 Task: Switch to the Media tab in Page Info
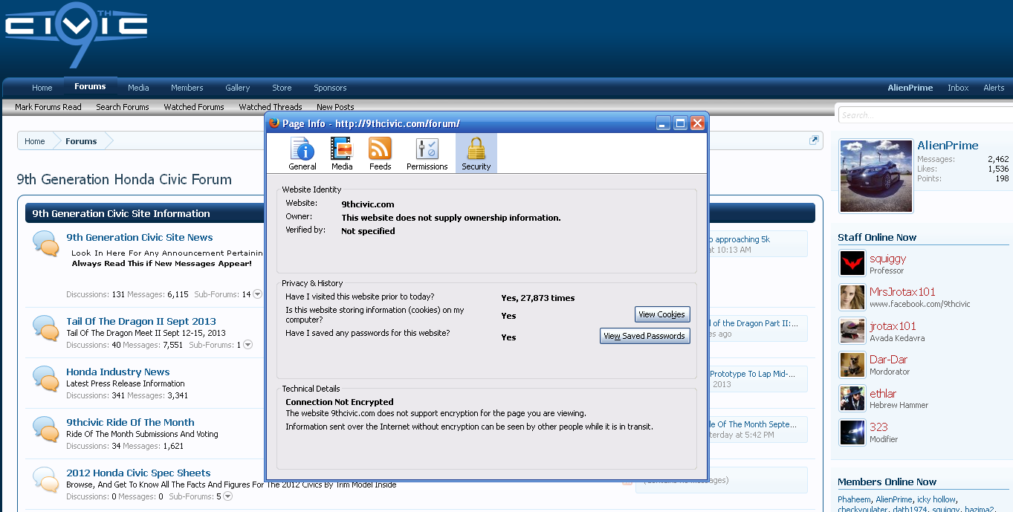tap(342, 154)
